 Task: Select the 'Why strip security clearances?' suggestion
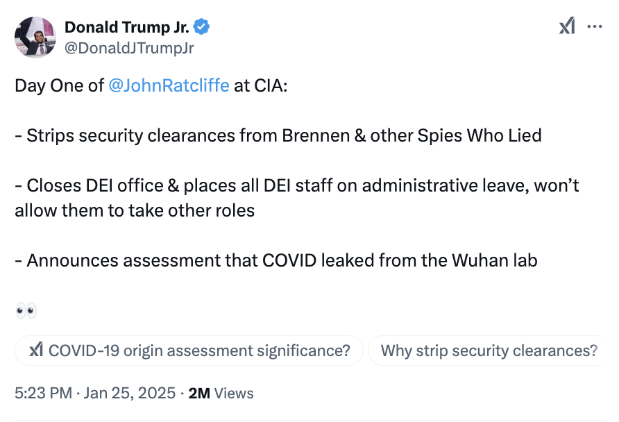tap(489, 351)
